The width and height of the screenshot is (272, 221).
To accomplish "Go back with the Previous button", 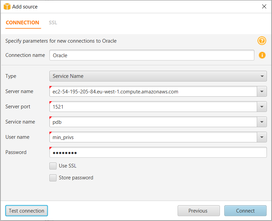I will click(199, 211).
